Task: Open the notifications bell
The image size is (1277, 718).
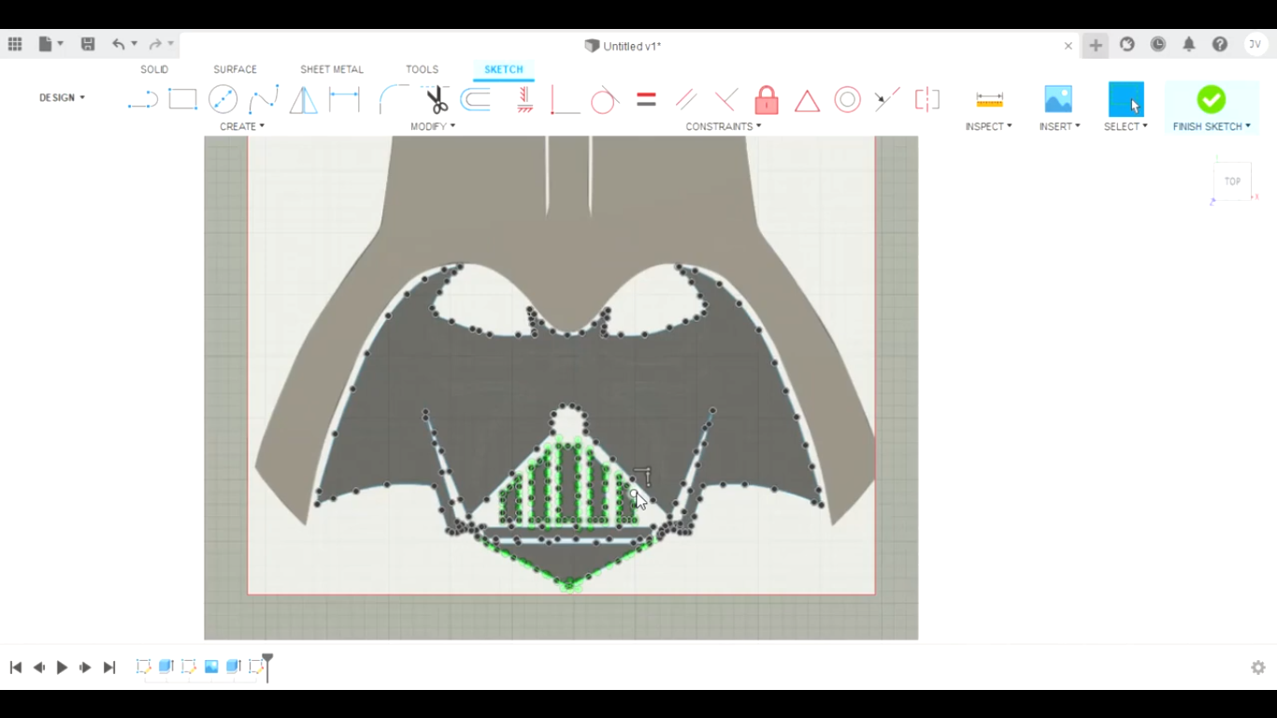Action: pyautogui.click(x=1189, y=44)
